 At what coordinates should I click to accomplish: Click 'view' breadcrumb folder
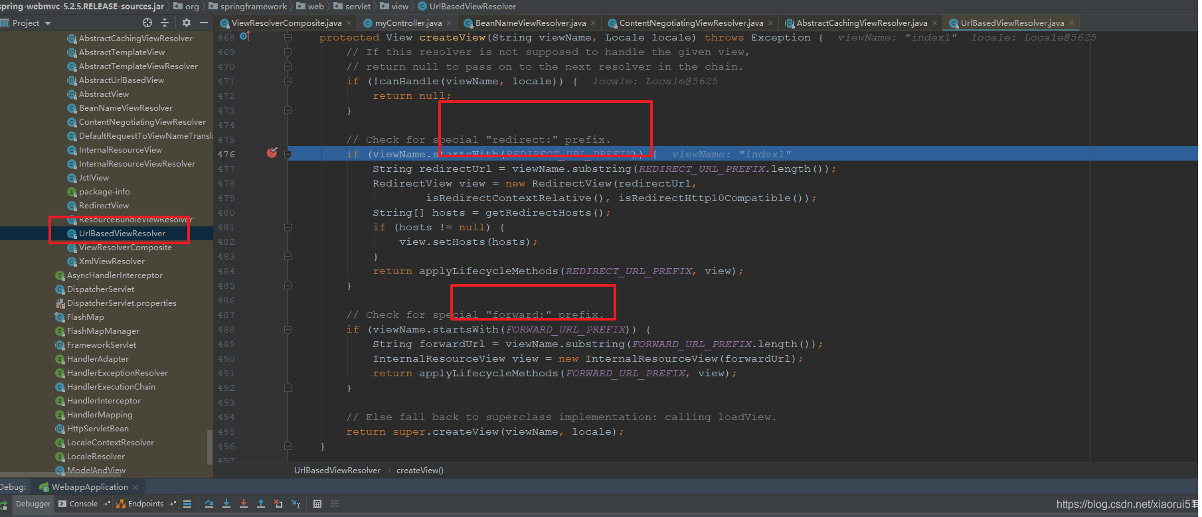[394, 6]
